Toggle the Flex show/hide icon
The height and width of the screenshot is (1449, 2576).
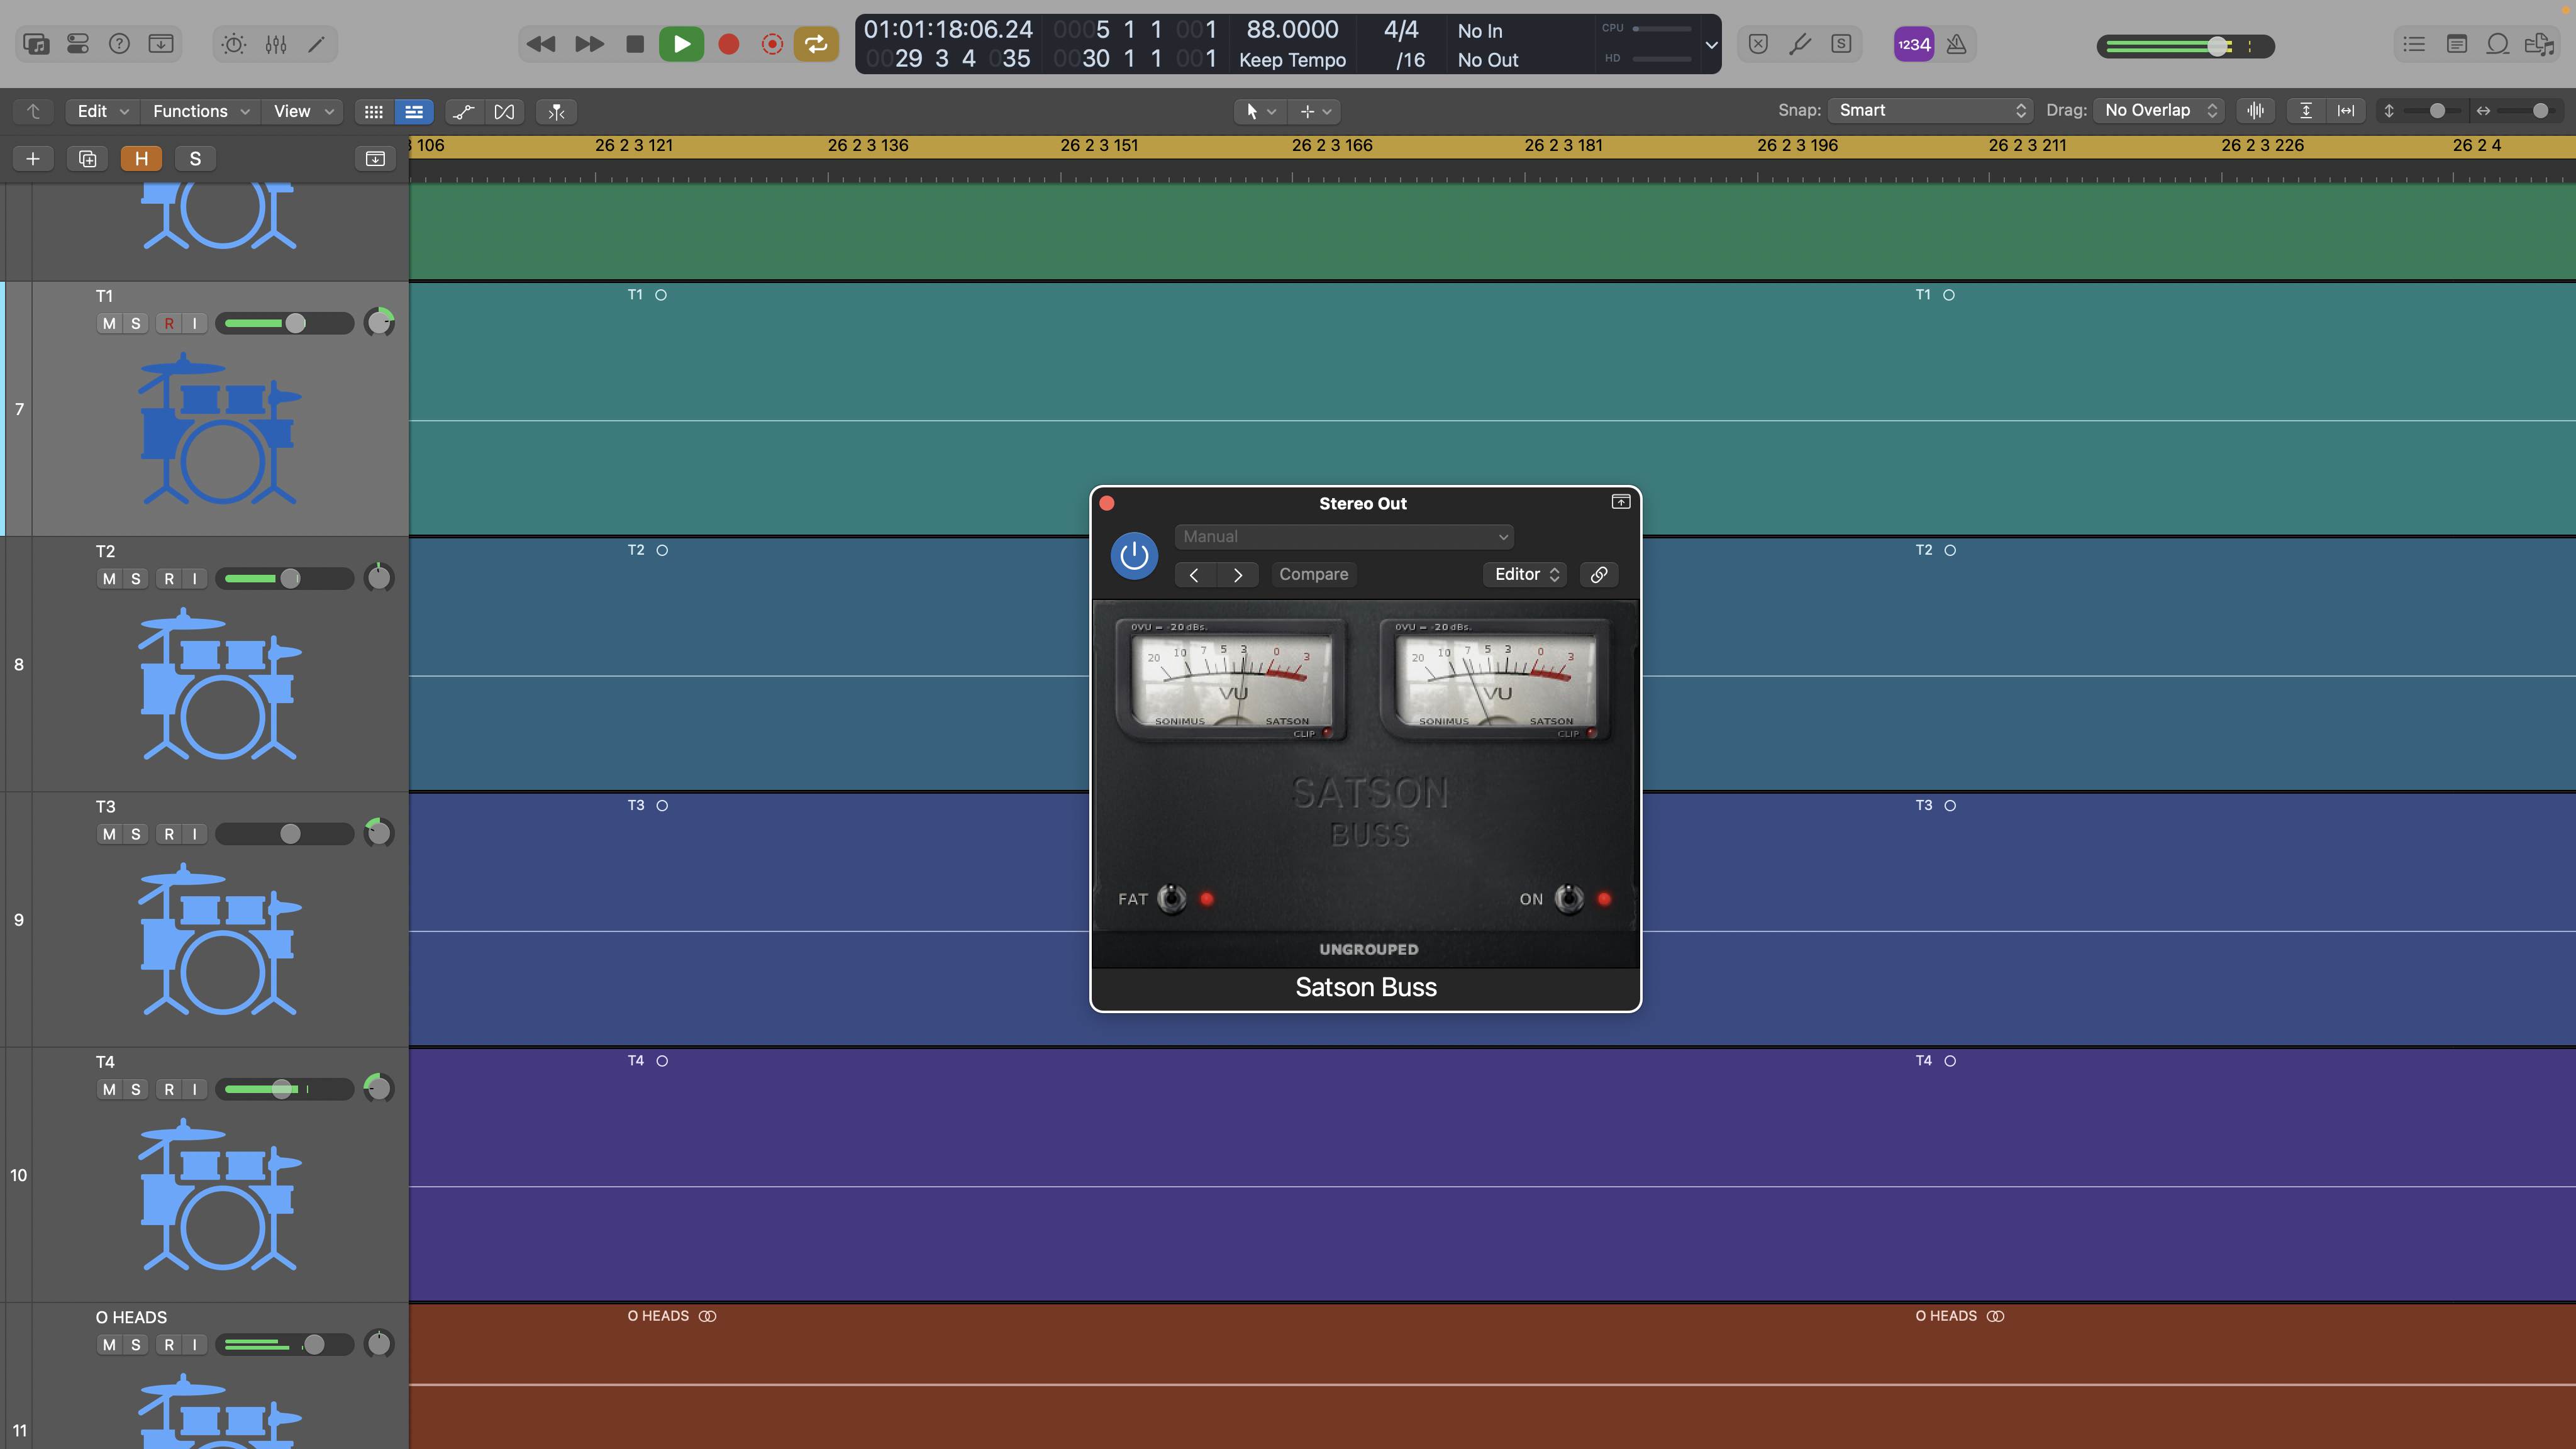coord(505,112)
